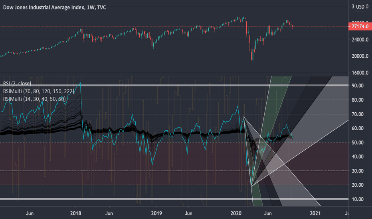Click the 40.00 RSI axis label

[x=358, y=156]
